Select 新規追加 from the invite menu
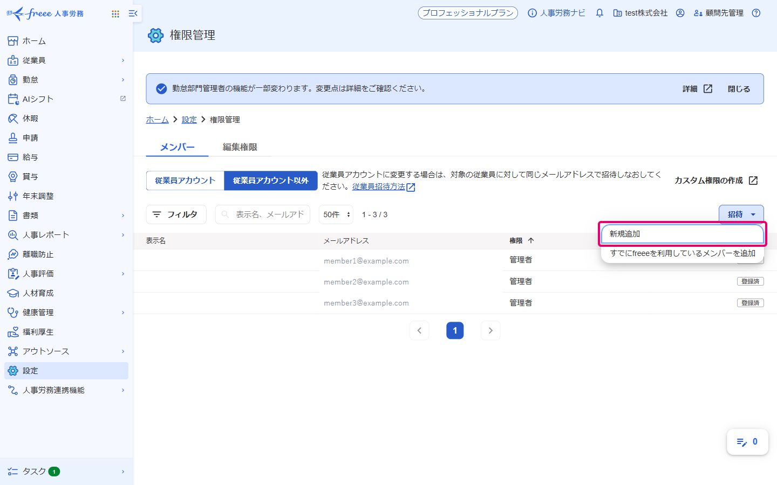The width and height of the screenshot is (777, 485). point(683,234)
